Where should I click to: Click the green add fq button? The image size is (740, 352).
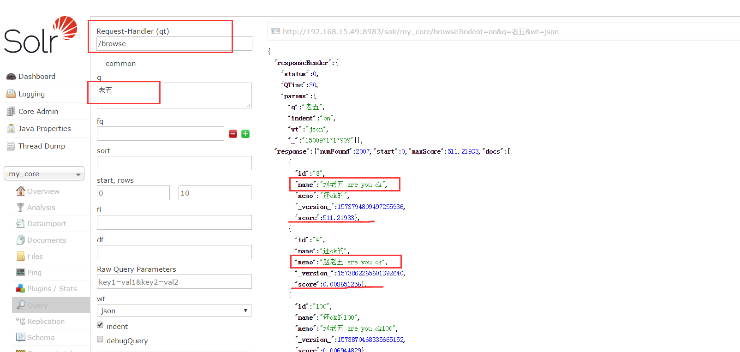245,134
